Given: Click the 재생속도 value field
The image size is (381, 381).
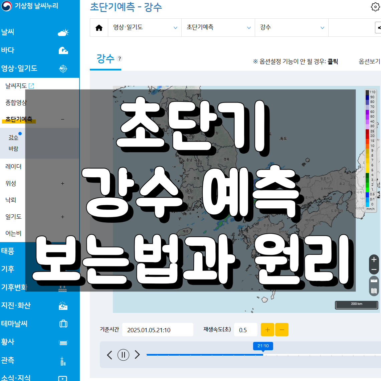Looking at the screenshot, I should tap(246, 330).
